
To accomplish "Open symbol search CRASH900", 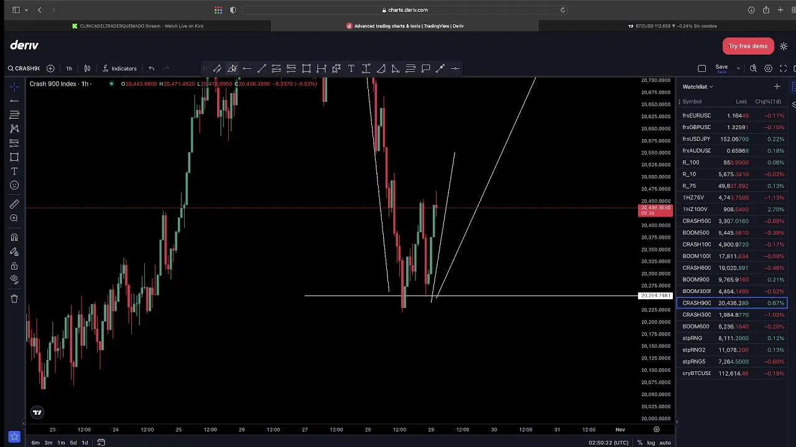I will point(24,68).
